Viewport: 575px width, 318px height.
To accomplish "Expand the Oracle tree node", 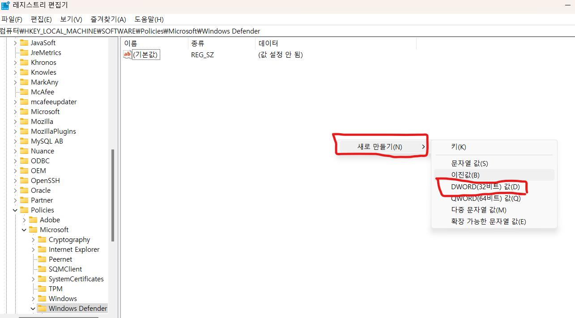I will click(15, 191).
